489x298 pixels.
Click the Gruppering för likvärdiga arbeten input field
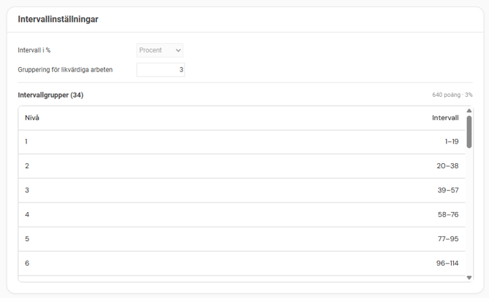click(x=161, y=70)
